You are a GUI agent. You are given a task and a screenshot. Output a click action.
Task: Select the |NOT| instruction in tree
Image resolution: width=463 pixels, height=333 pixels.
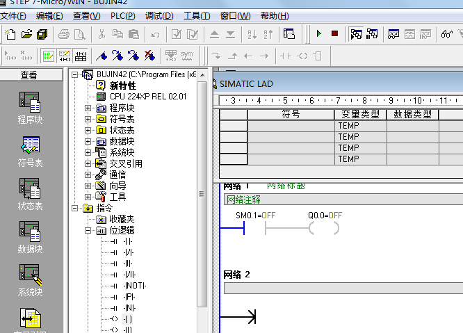coord(134,286)
